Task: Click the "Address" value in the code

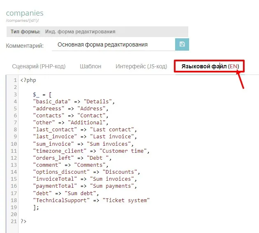Action: coord(95,108)
